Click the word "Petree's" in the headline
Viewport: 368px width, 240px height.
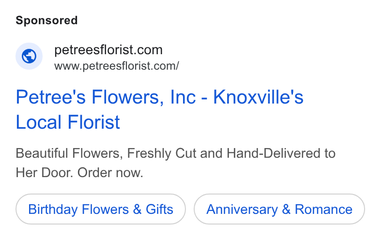[51, 97]
